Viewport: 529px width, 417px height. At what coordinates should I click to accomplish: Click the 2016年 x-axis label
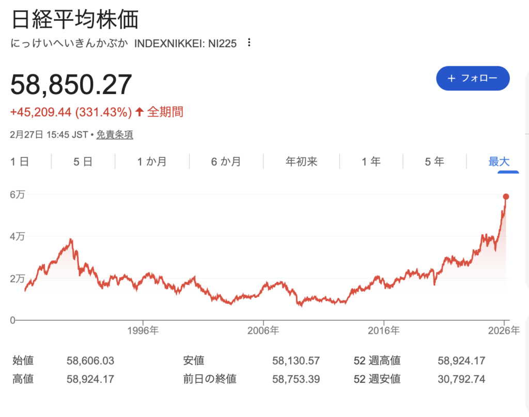pyautogui.click(x=384, y=330)
